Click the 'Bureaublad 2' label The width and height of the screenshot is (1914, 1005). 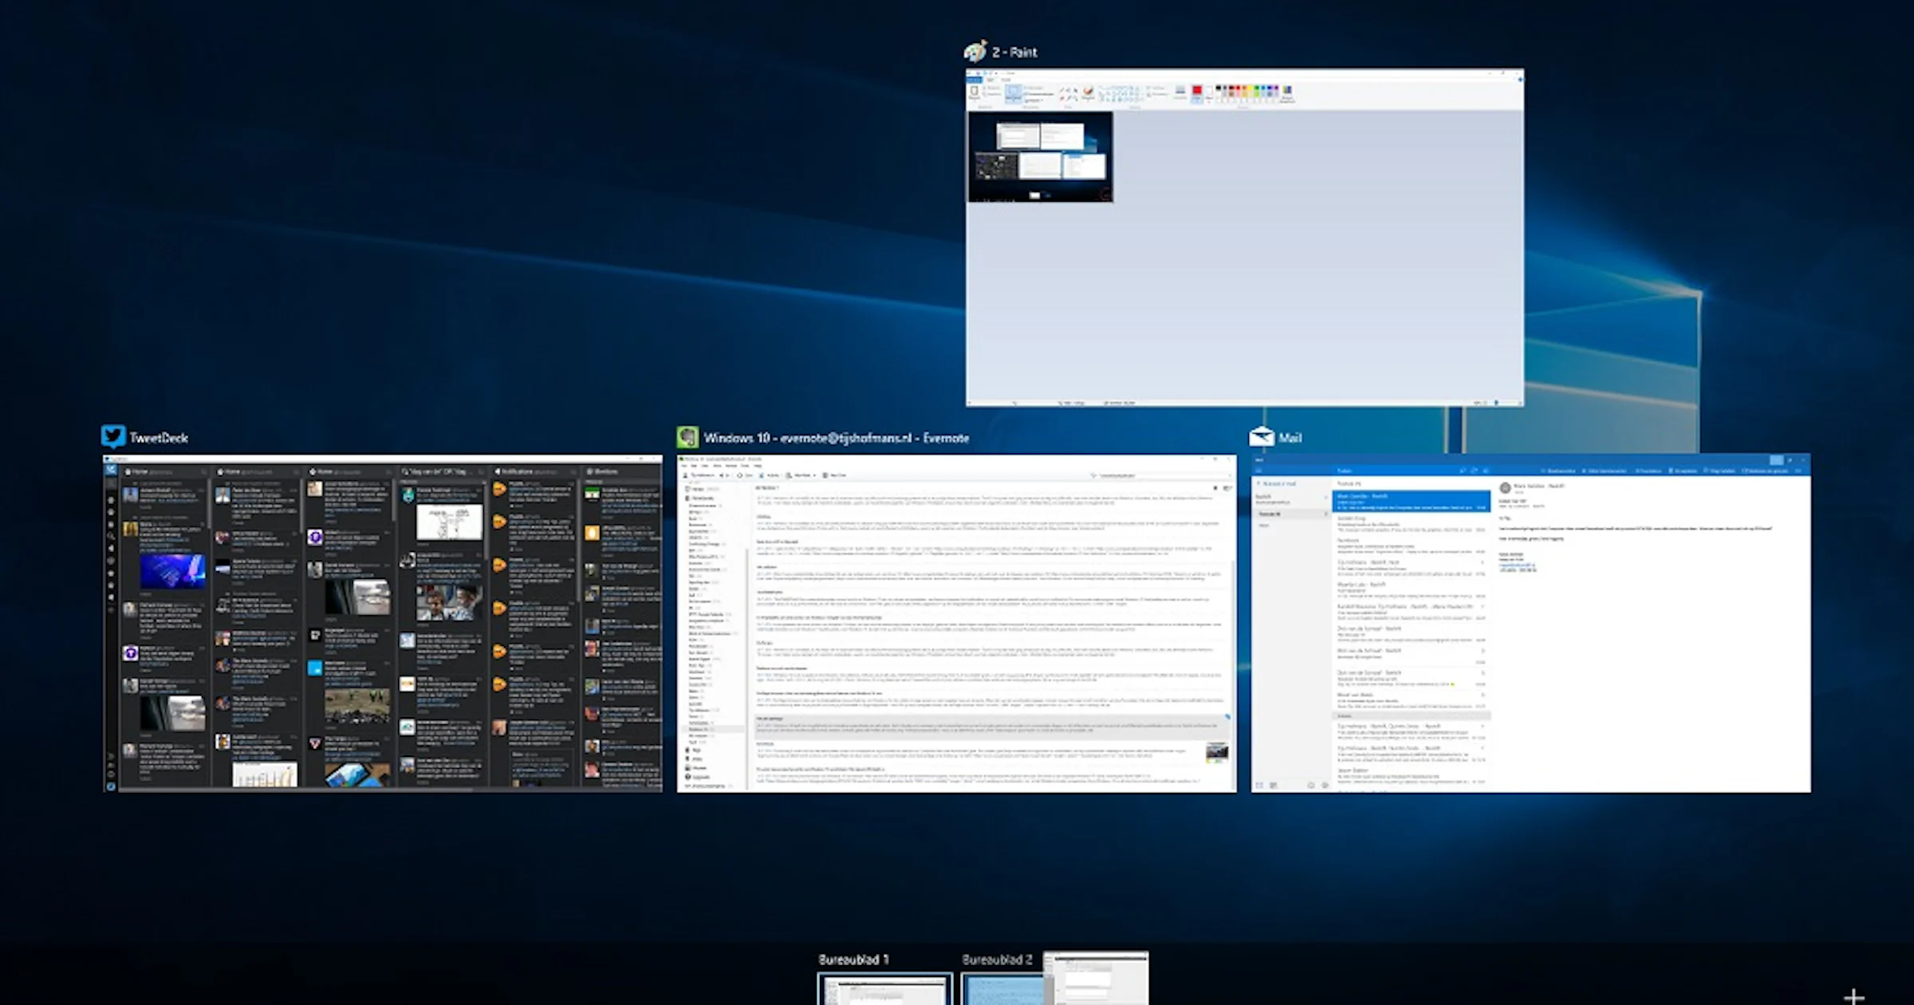(x=997, y=960)
